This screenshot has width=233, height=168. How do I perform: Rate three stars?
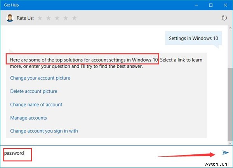tap(57, 18)
